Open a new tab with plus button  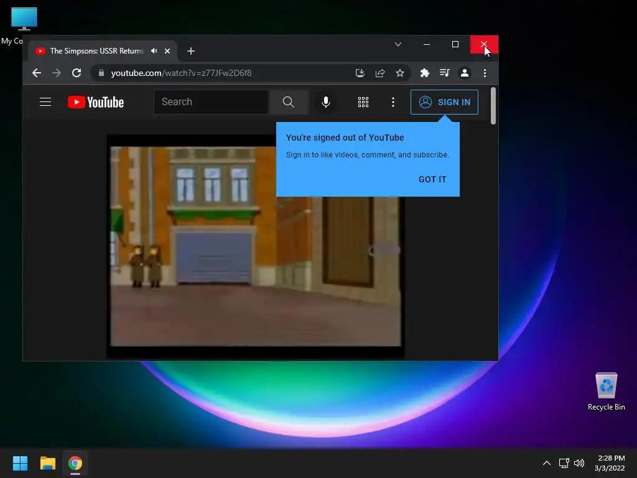coord(191,51)
